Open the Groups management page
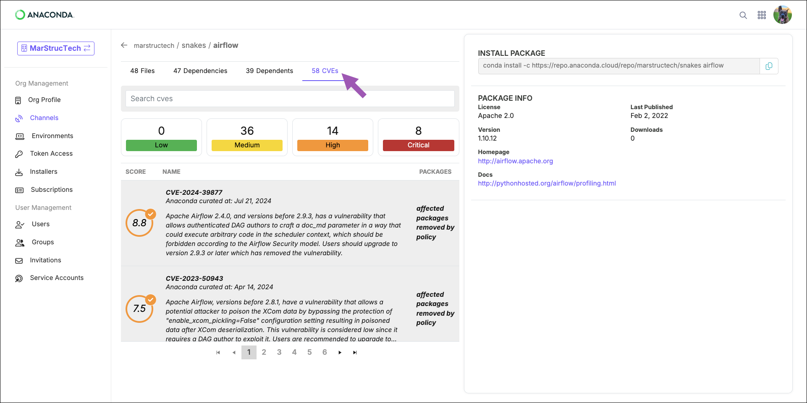Viewport: 807px width, 403px height. (x=43, y=242)
